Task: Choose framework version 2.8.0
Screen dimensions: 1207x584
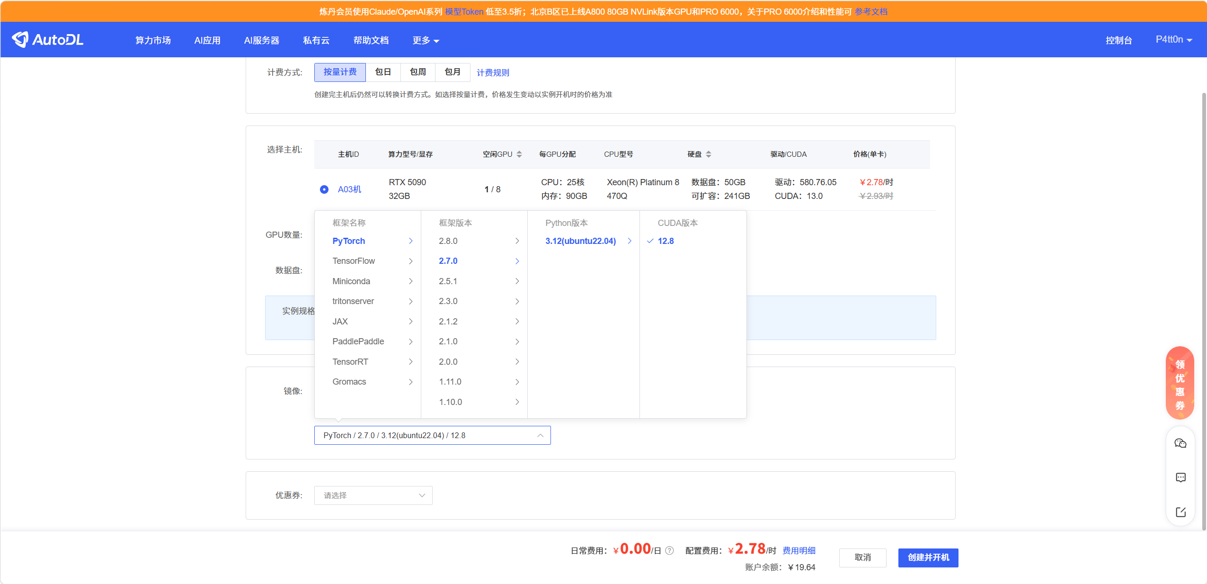Action: tap(474, 241)
